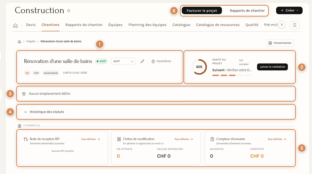Open Catalogue de ressources tab
The width and height of the screenshot is (312, 174).
click(x=218, y=25)
